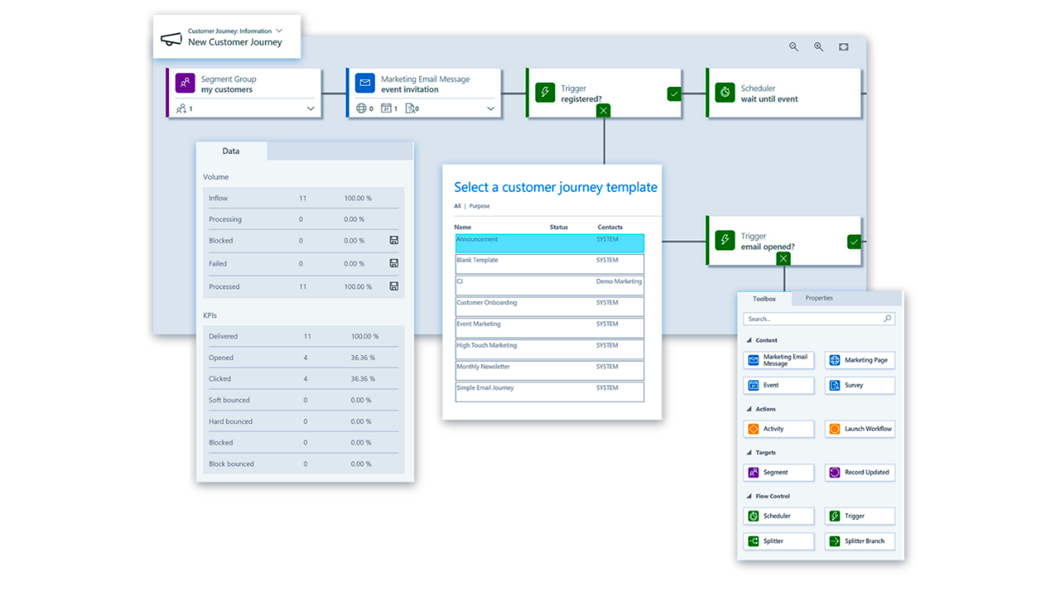Click the Purpose filter link
This screenshot has height=596, width=1060.
[480, 207]
